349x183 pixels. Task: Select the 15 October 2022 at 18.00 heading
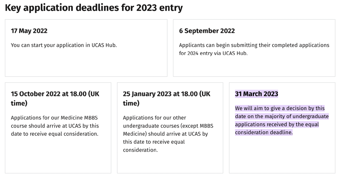click(x=55, y=99)
